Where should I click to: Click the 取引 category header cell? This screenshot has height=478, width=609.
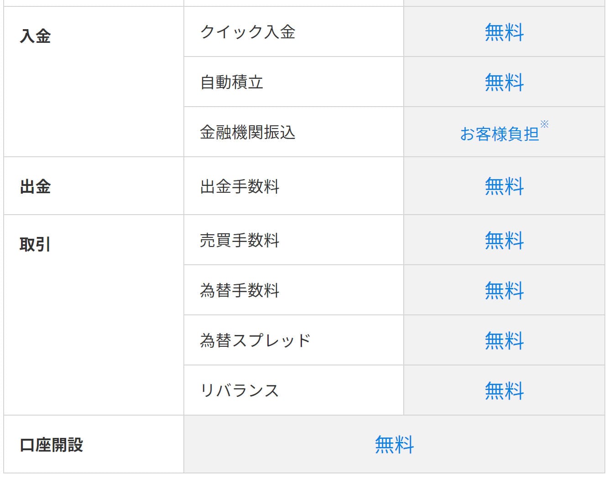pyautogui.click(x=94, y=315)
